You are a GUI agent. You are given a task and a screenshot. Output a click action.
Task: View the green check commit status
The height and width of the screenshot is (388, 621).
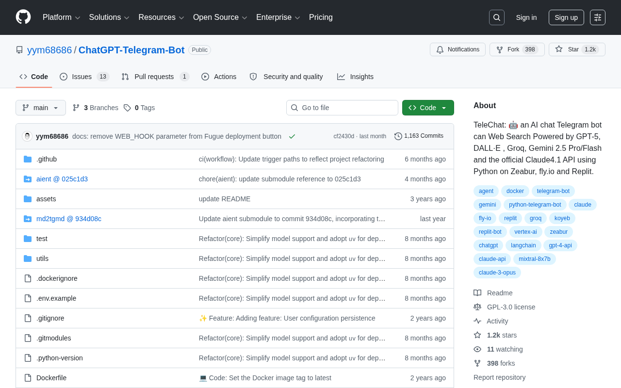coord(292,136)
